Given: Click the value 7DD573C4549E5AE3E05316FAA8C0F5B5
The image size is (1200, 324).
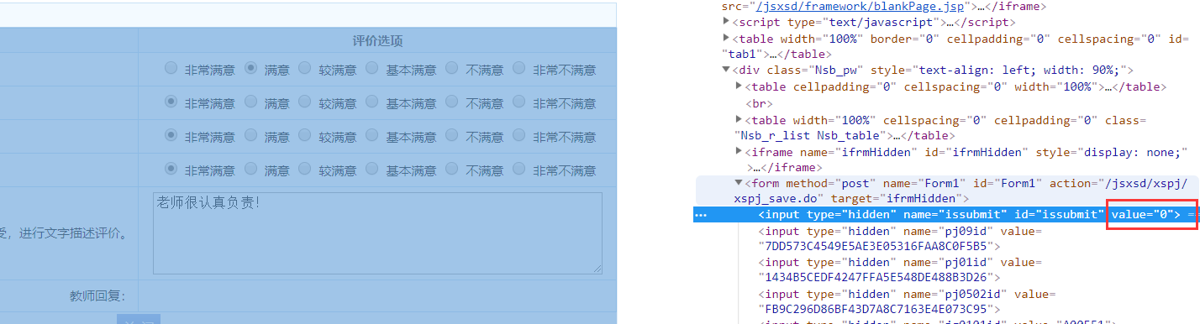Looking at the screenshot, I should tap(876, 247).
